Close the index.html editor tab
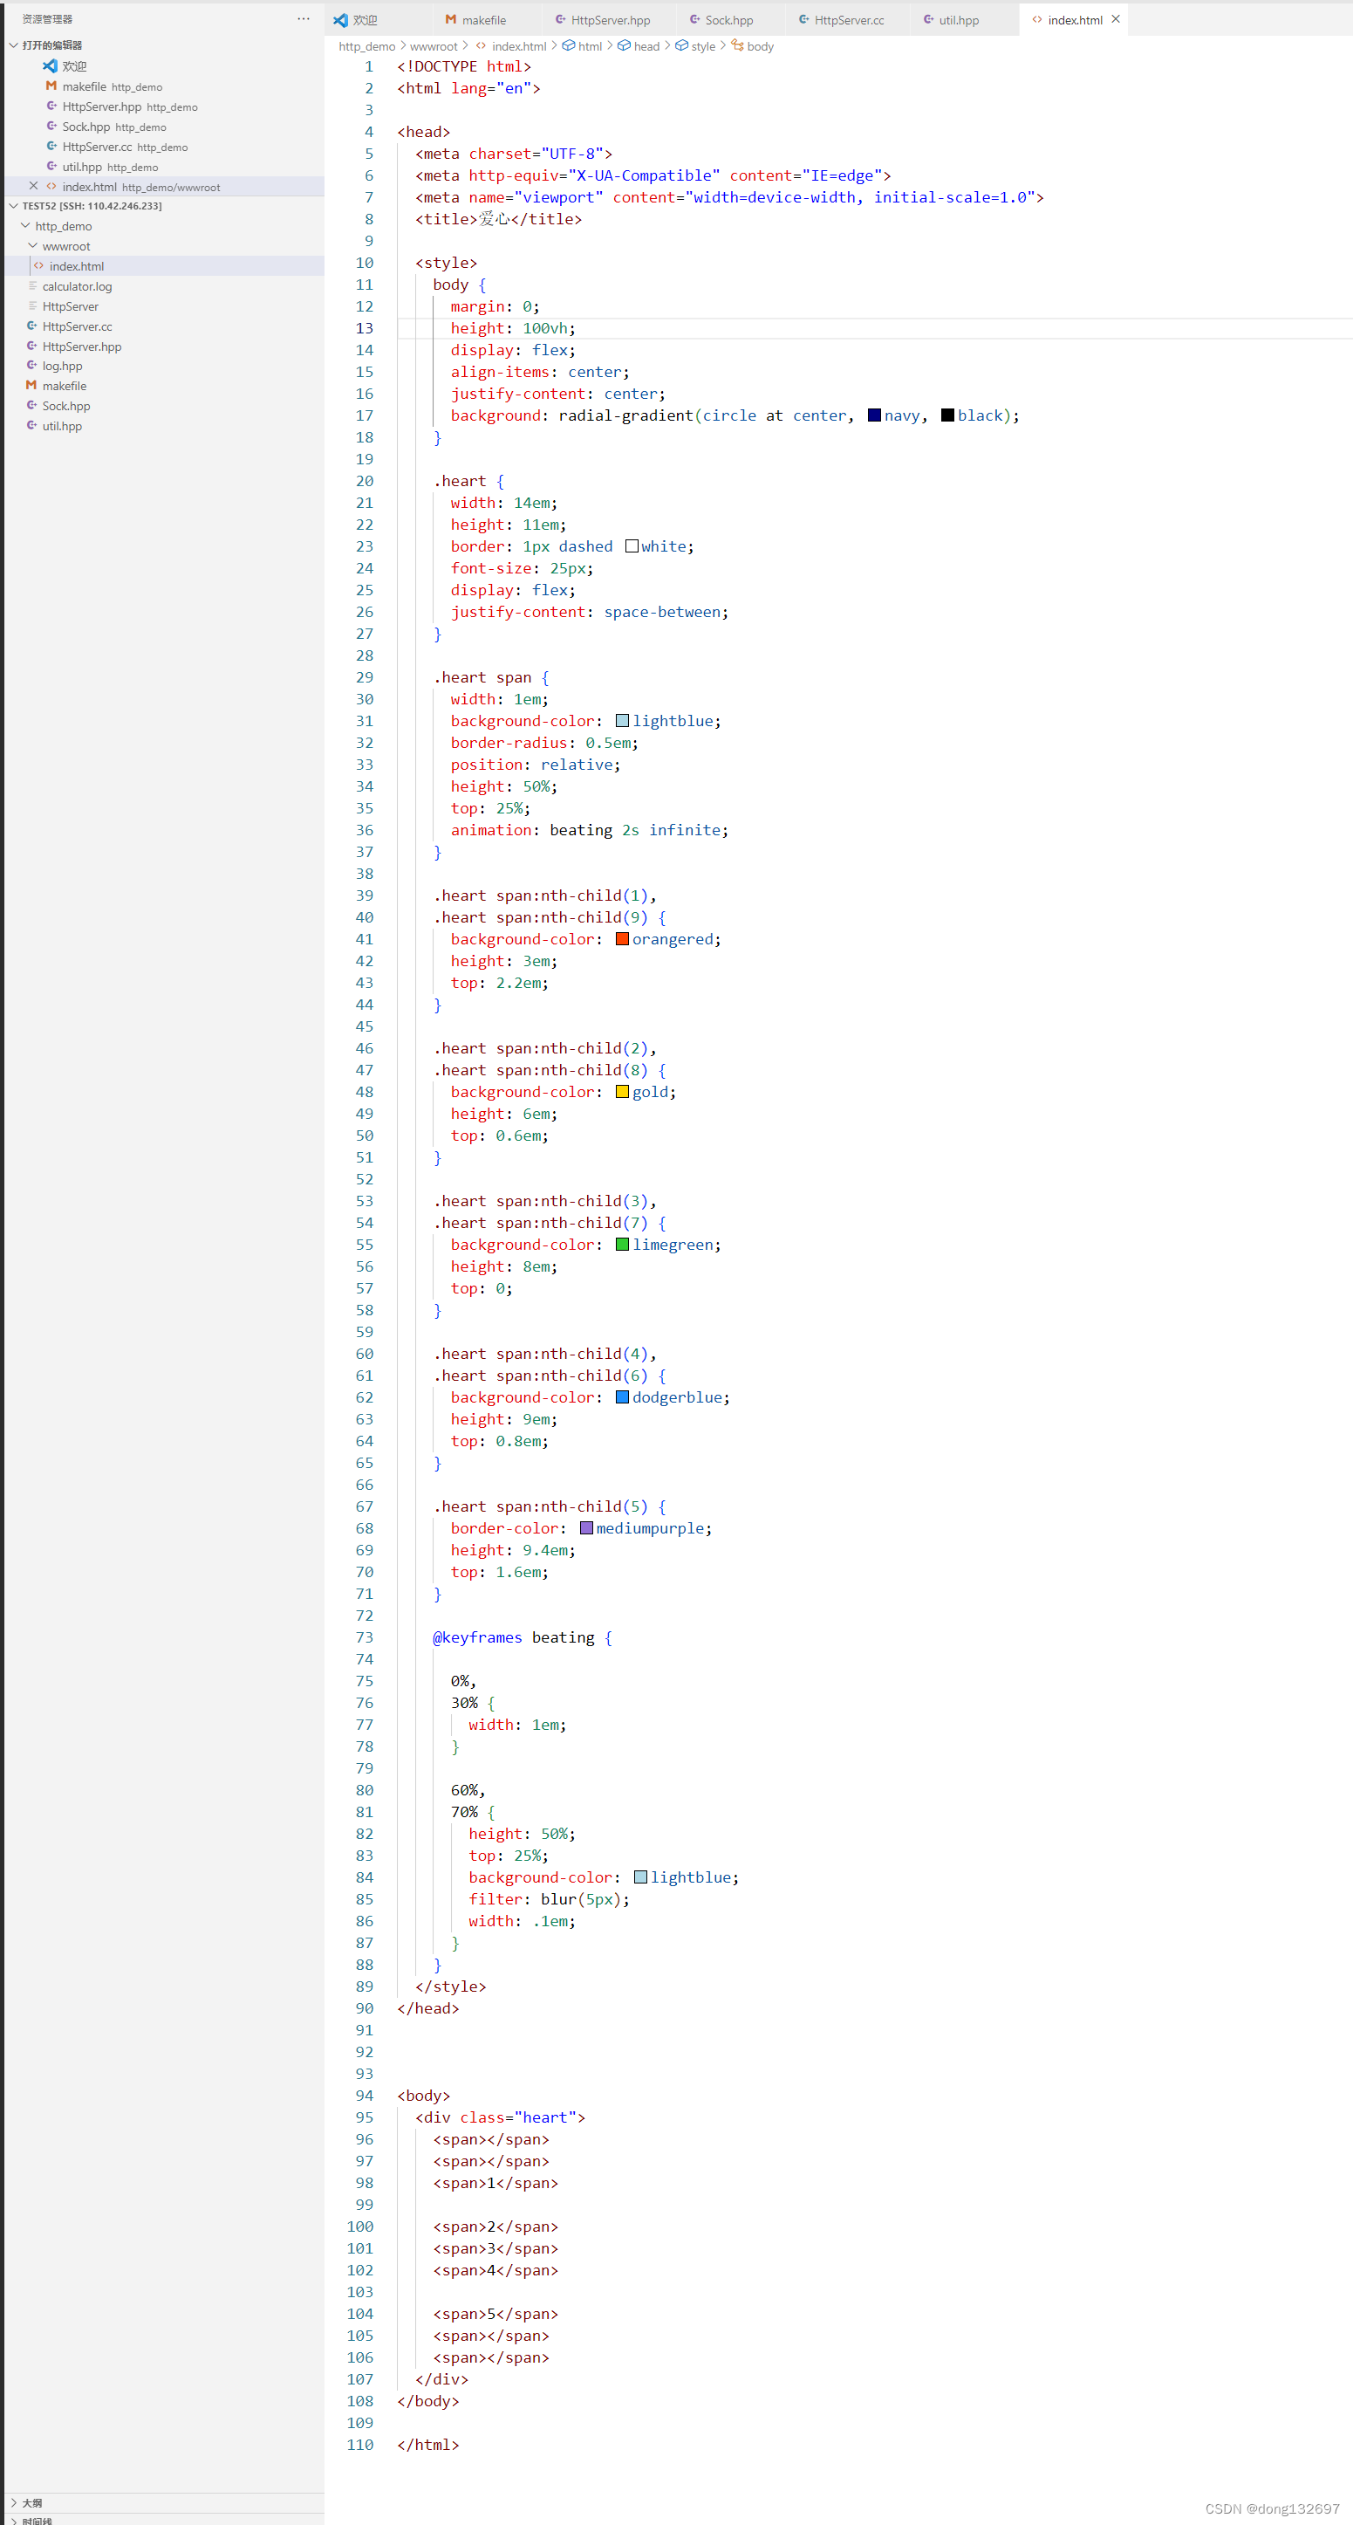This screenshot has height=2525, width=1353. pos(1115,18)
